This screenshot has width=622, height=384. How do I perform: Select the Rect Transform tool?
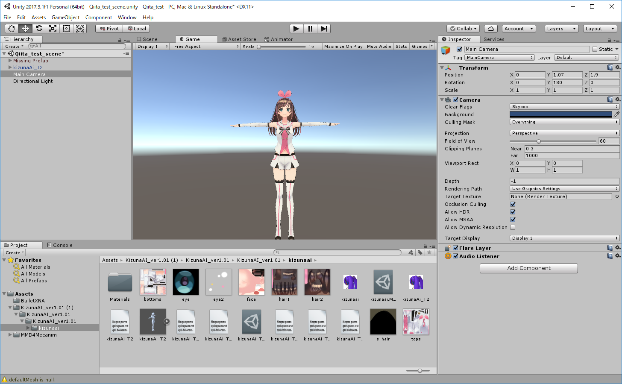point(66,29)
